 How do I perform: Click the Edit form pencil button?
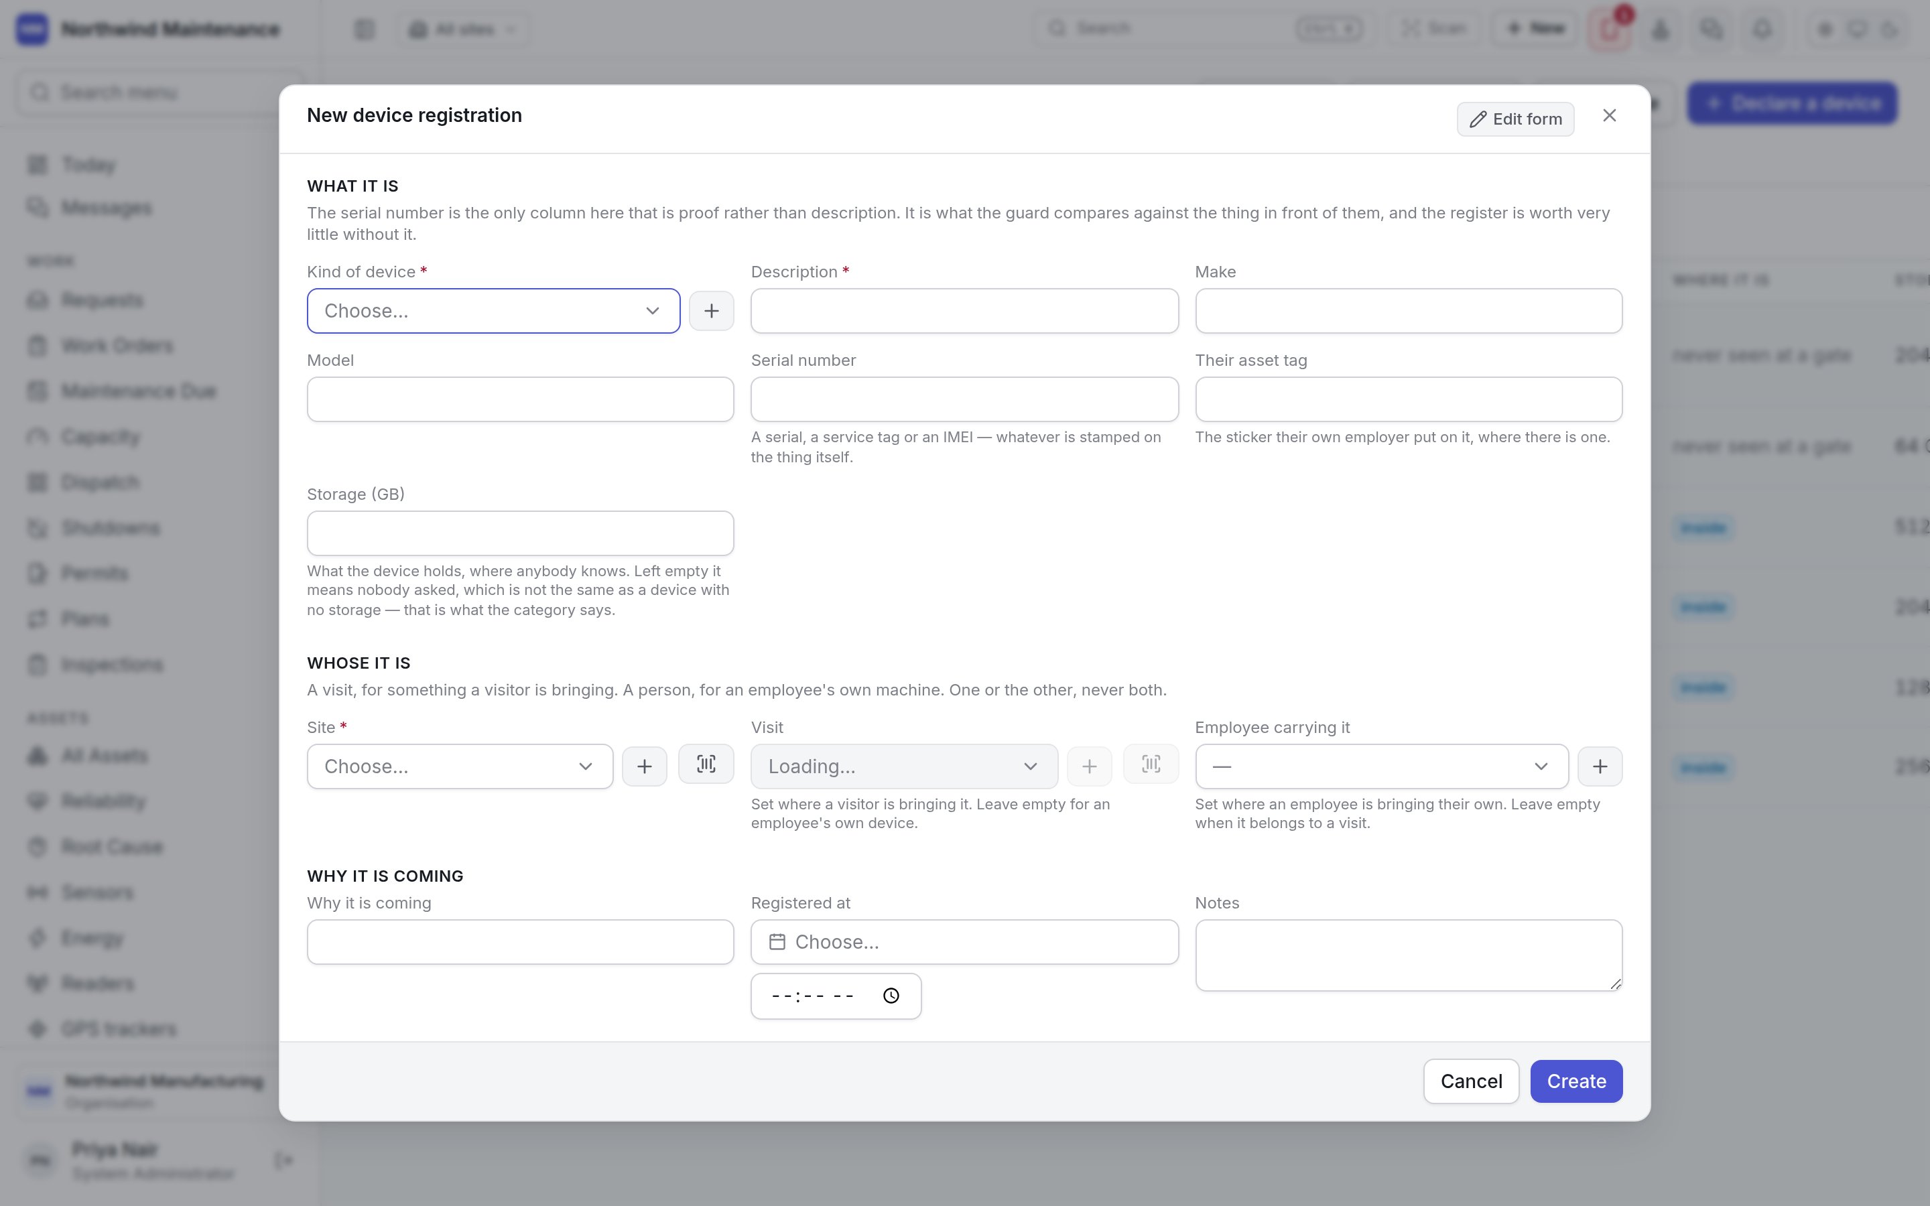click(1515, 119)
